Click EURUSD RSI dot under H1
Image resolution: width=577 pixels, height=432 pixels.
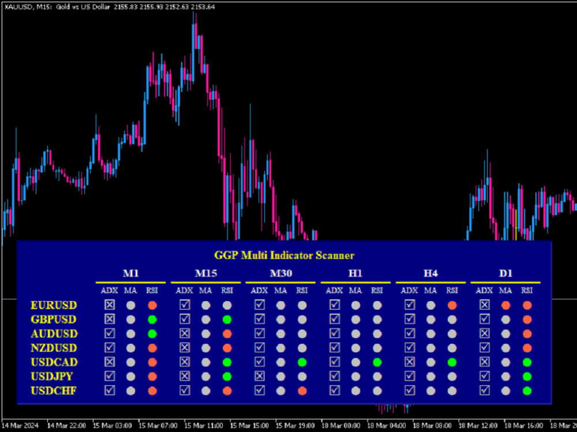(x=377, y=305)
